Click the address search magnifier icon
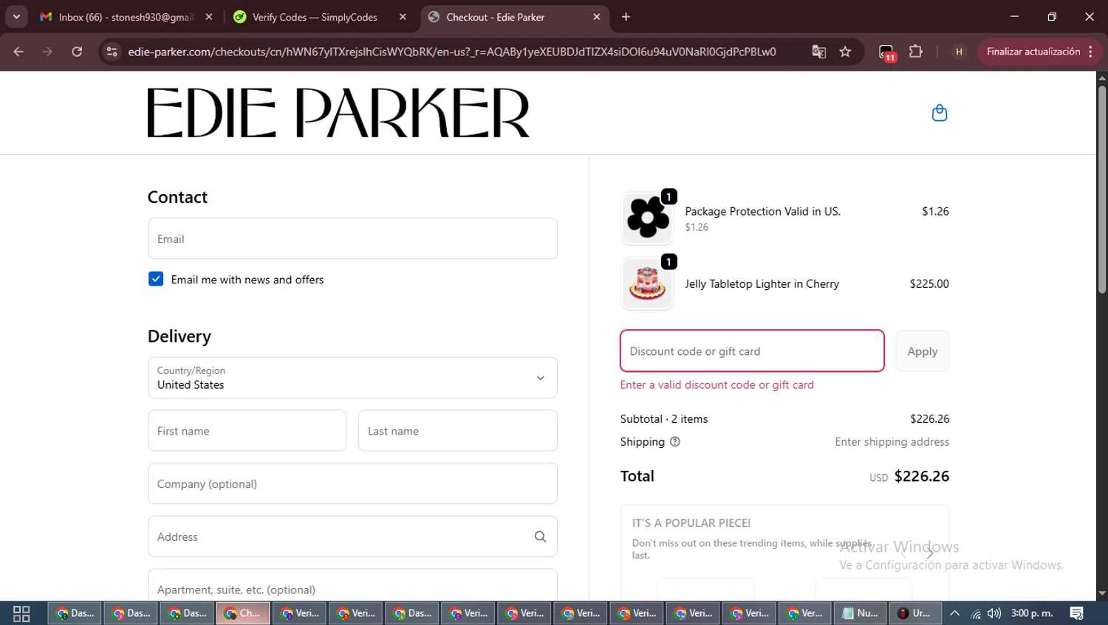The width and height of the screenshot is (1108, 625). pyautogui.click(x=540, y=536)
